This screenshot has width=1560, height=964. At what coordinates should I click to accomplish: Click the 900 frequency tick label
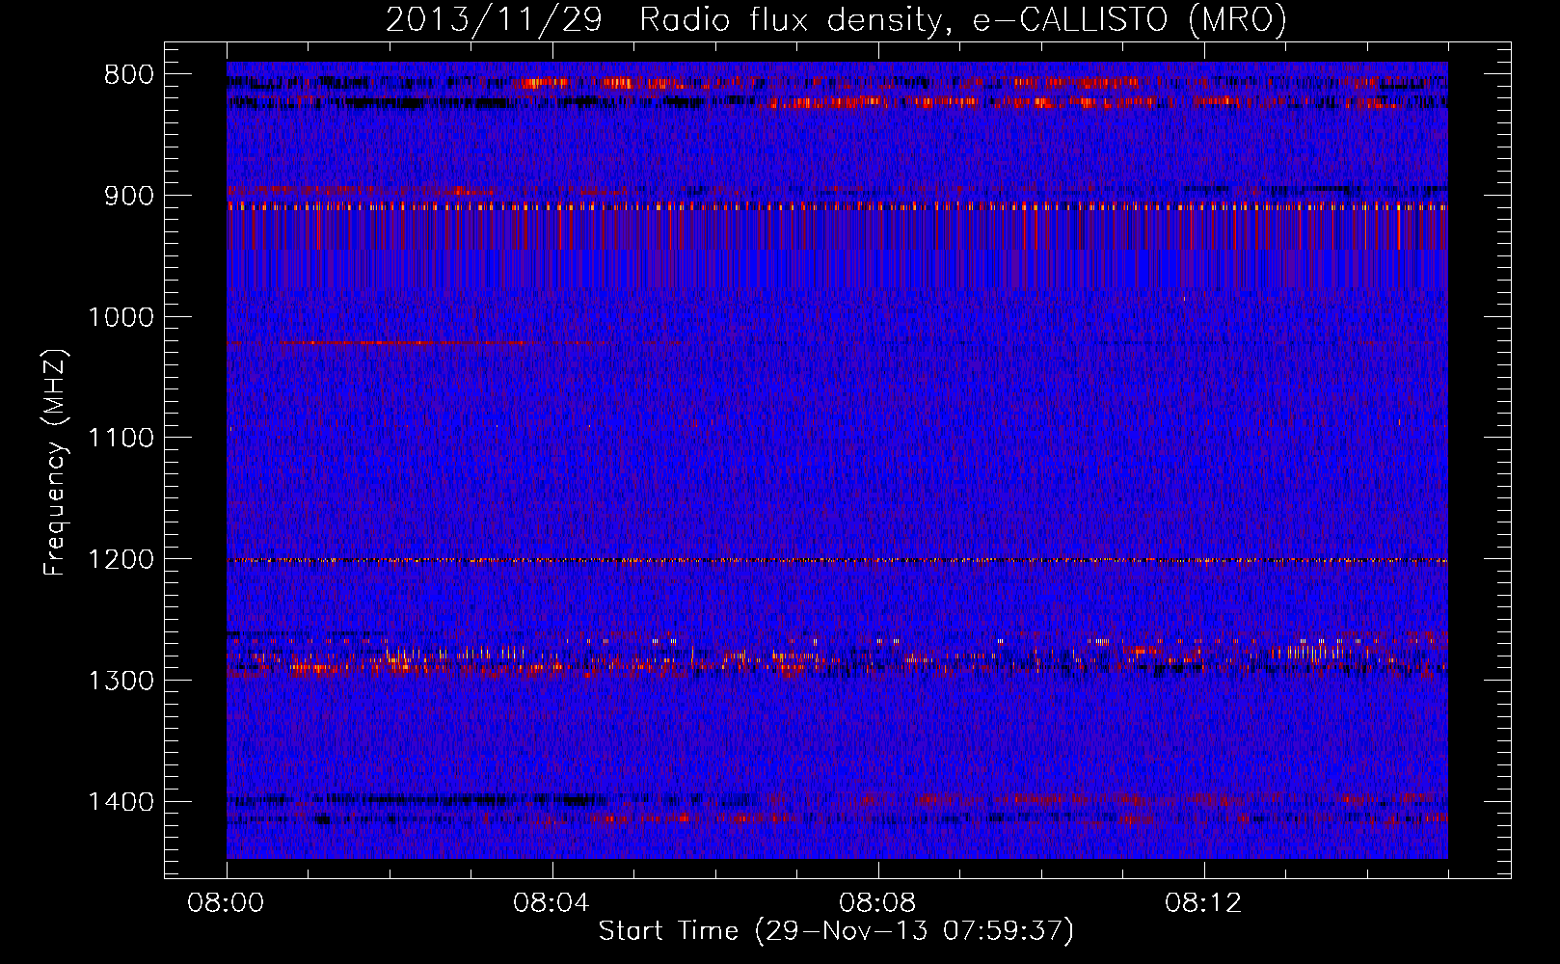[129, 196]
